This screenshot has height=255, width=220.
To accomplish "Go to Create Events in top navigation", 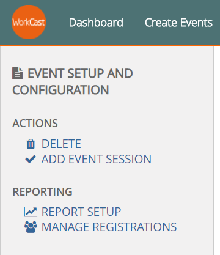I will pyautogui.click(x=178, y=23).
